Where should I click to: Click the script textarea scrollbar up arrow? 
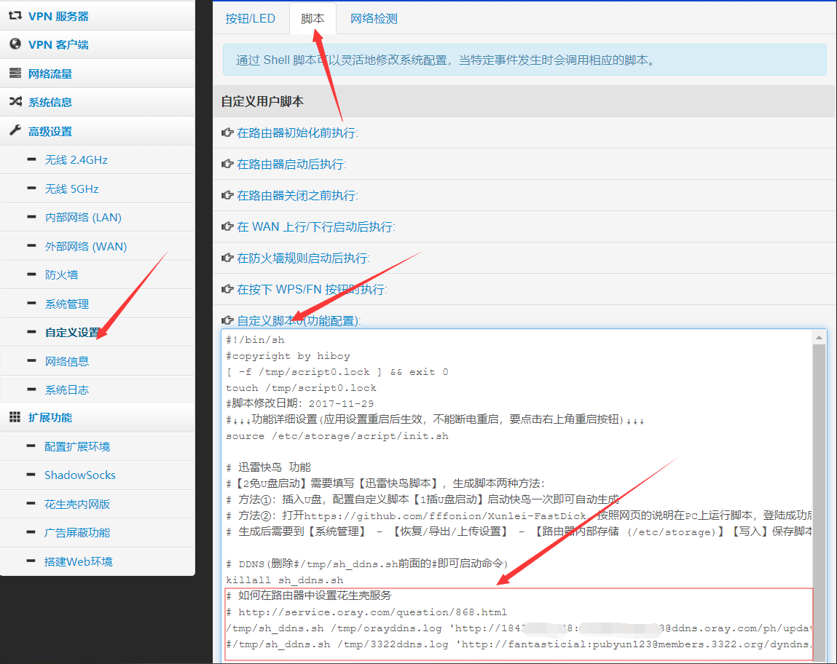[x=819, y=337]
